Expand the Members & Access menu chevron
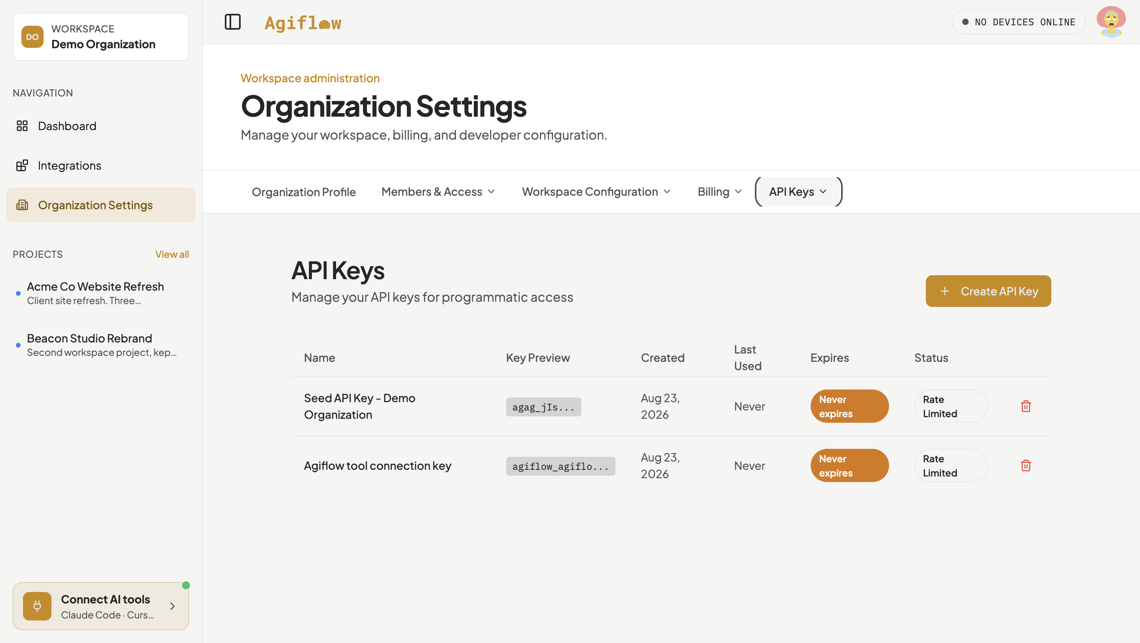 491,192
